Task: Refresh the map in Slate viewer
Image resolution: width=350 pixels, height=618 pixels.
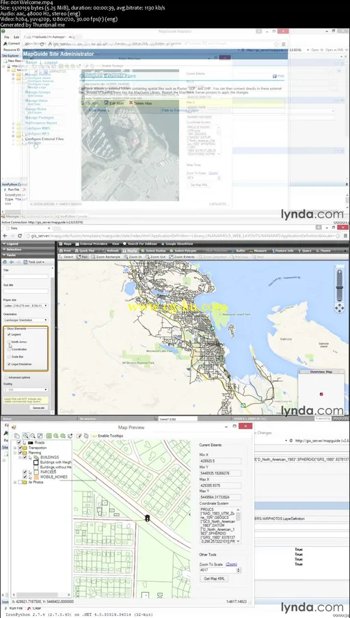Action: pyautogui.click(x=110, y=251)
